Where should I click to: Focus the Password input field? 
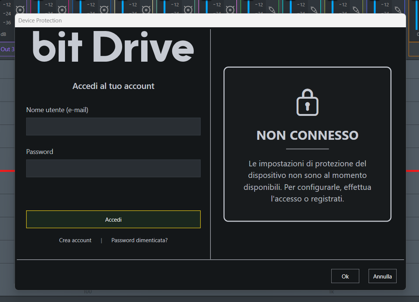(113, 169)
